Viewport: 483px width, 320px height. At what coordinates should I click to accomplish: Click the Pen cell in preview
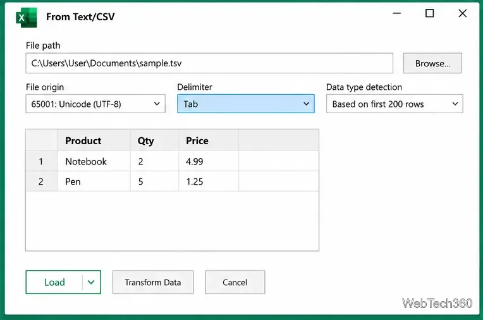pyautogui.click(x=94, y=182)
